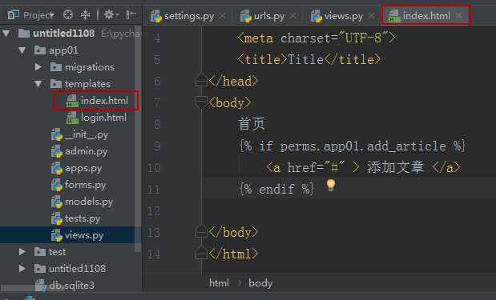Viewport: 496px width, 300px height.
Task: Click the Python file icon beside forms.py
Action: 57,185
